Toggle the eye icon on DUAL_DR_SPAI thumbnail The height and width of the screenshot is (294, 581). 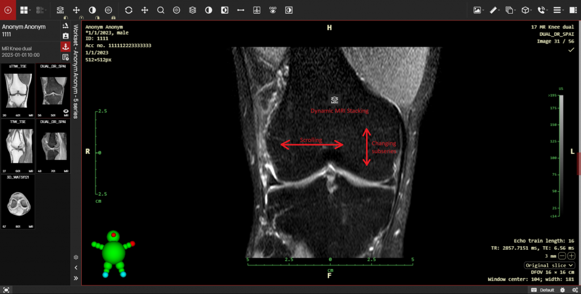66,111
